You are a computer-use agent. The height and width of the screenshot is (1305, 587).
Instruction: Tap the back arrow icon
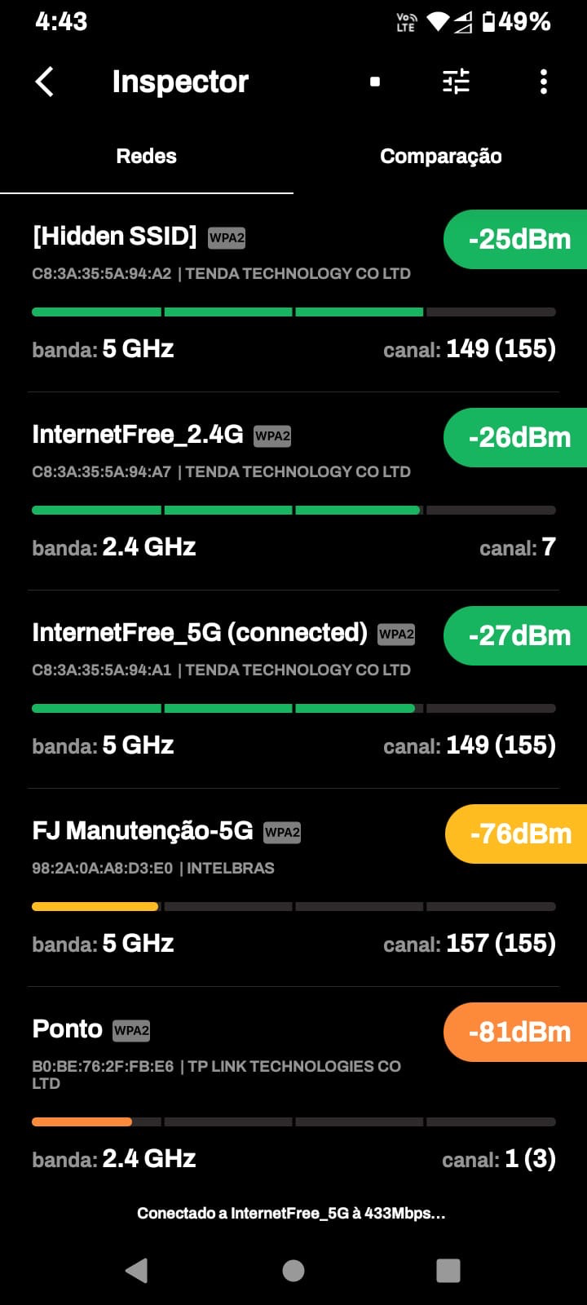[45, 82]
